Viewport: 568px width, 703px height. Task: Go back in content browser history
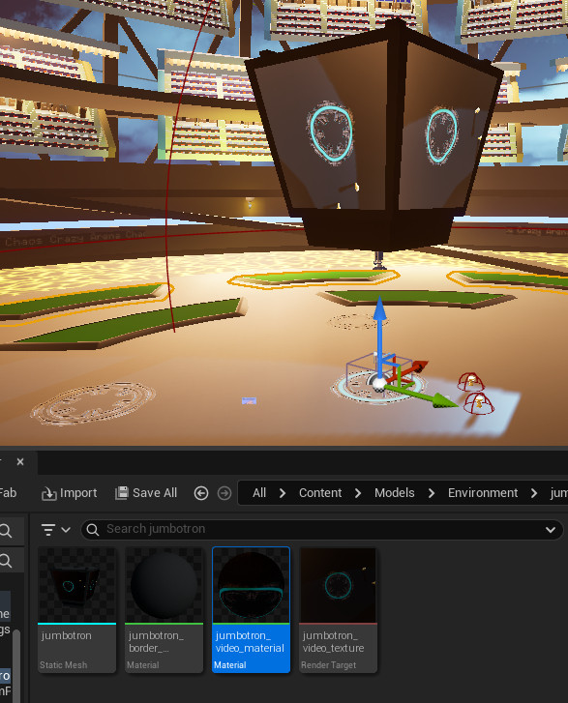tap(201, 493)
